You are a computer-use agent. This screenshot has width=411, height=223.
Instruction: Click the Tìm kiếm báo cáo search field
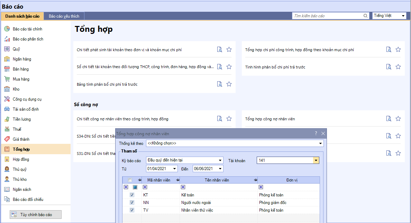tap(328, 16)
